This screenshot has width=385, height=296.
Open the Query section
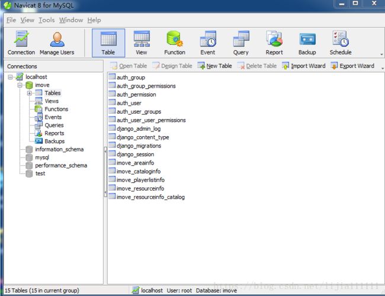(x=241, y=43)
